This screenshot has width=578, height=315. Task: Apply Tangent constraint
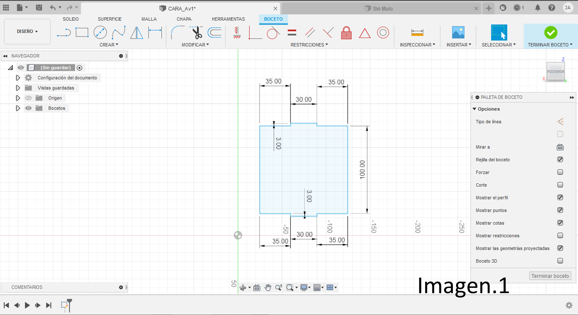273,33
